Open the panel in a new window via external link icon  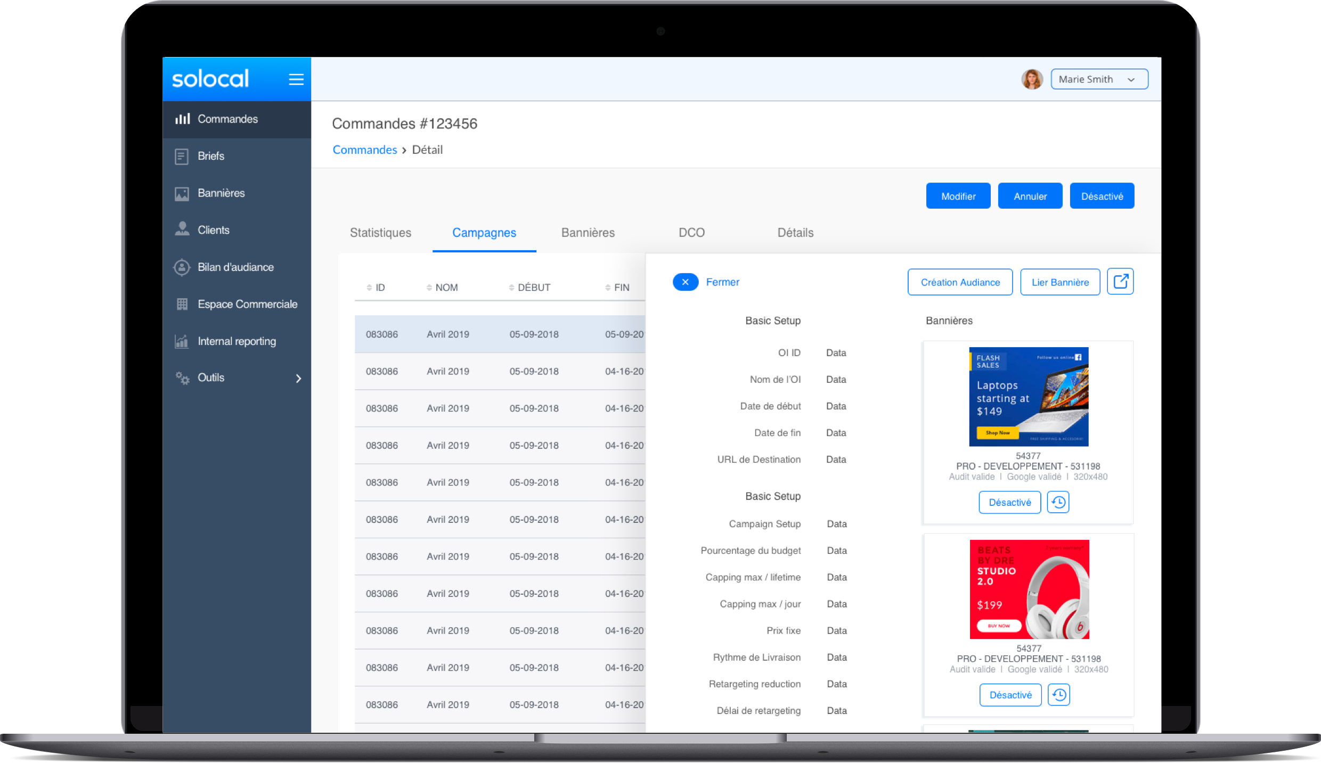click(1120, 281)
